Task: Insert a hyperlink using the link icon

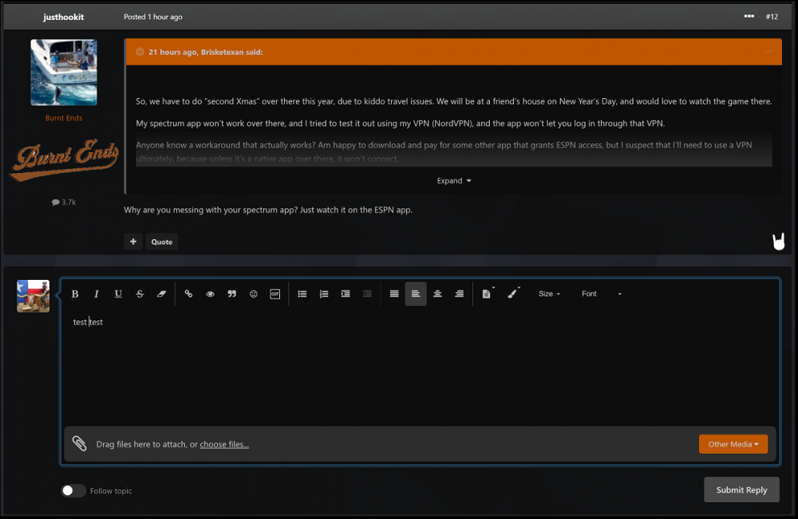Action: pos(188,293)
